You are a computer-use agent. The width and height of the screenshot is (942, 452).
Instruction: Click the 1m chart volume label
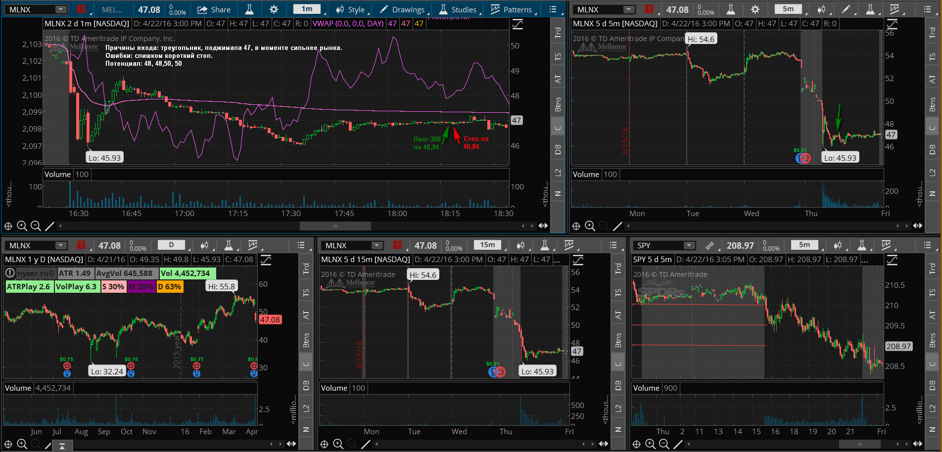pos(57,174)
